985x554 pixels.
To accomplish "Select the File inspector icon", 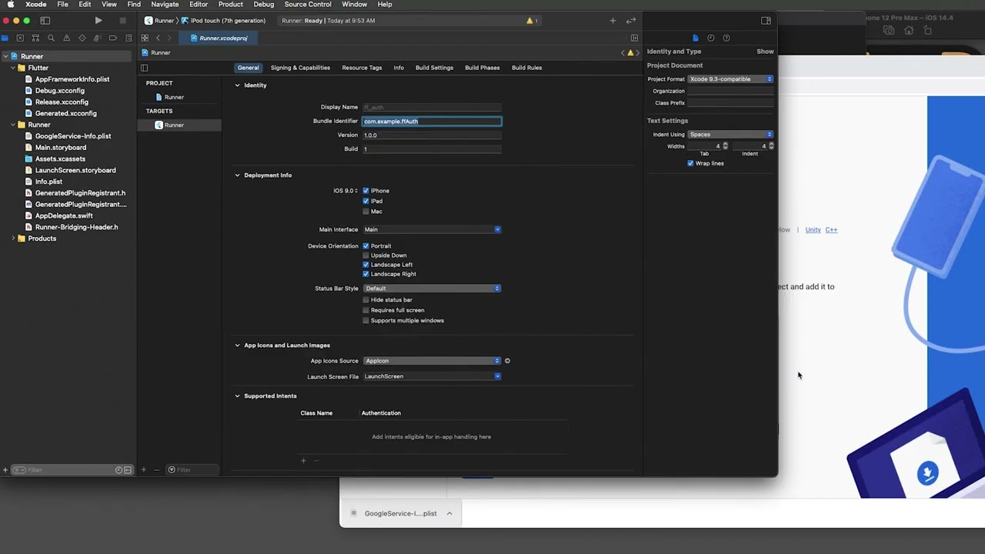I will coord(696,38).
